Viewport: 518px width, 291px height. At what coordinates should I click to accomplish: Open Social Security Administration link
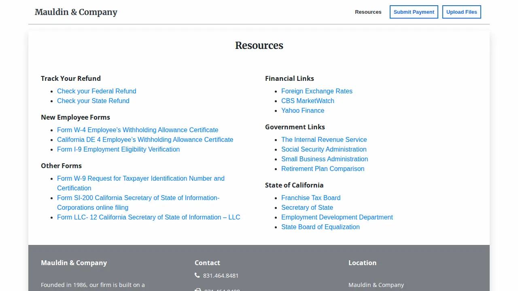coord(324,149)
